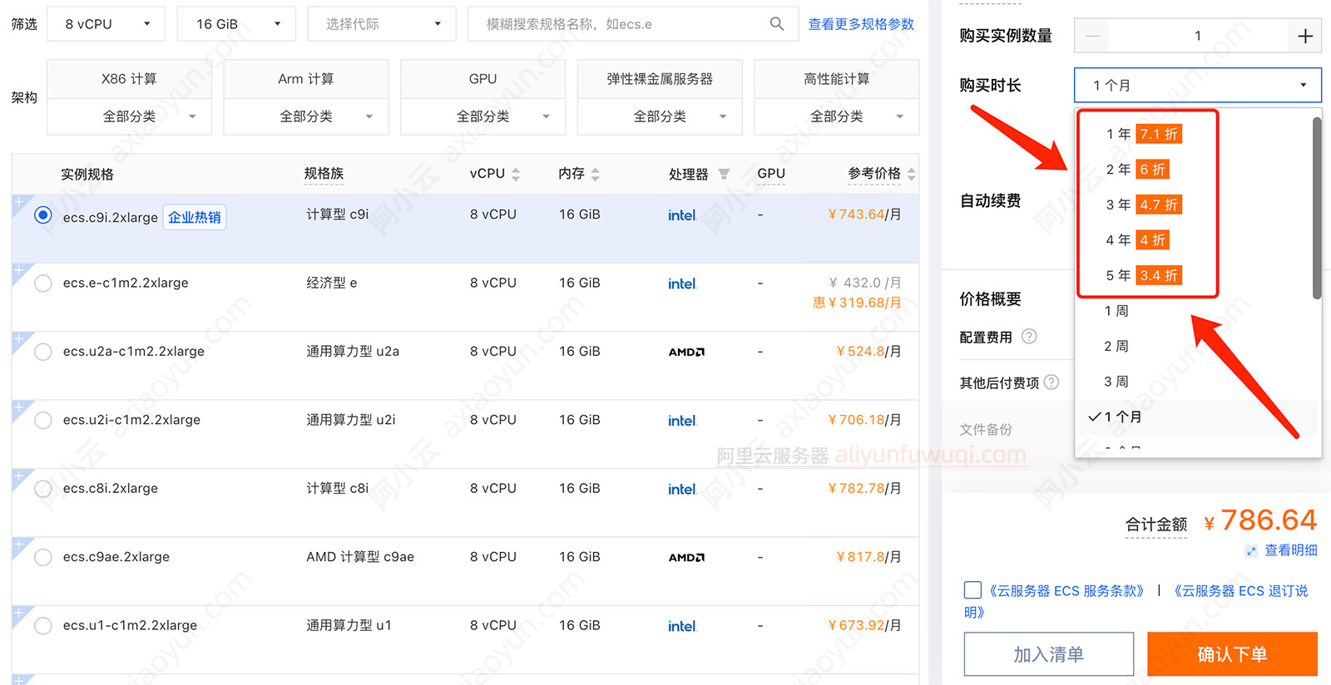Image resolution: width=1331 pixels, height=685 pixels.
Task: Expand plus corner of ecs.u1-c1m2.2xlarge row
Action: (18, 613)
